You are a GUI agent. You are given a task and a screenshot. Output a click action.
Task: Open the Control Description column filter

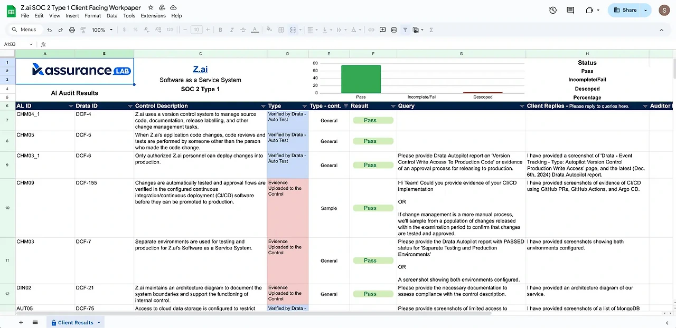(x=263, y=106)
